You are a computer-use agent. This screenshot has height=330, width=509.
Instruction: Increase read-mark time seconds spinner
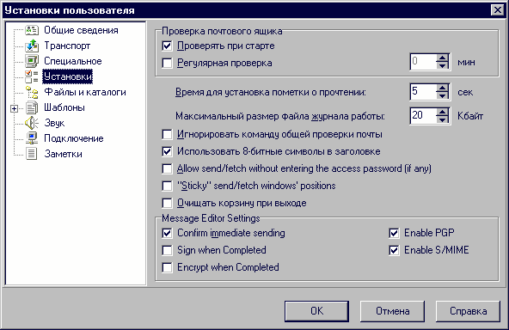(x=442, y=88)
